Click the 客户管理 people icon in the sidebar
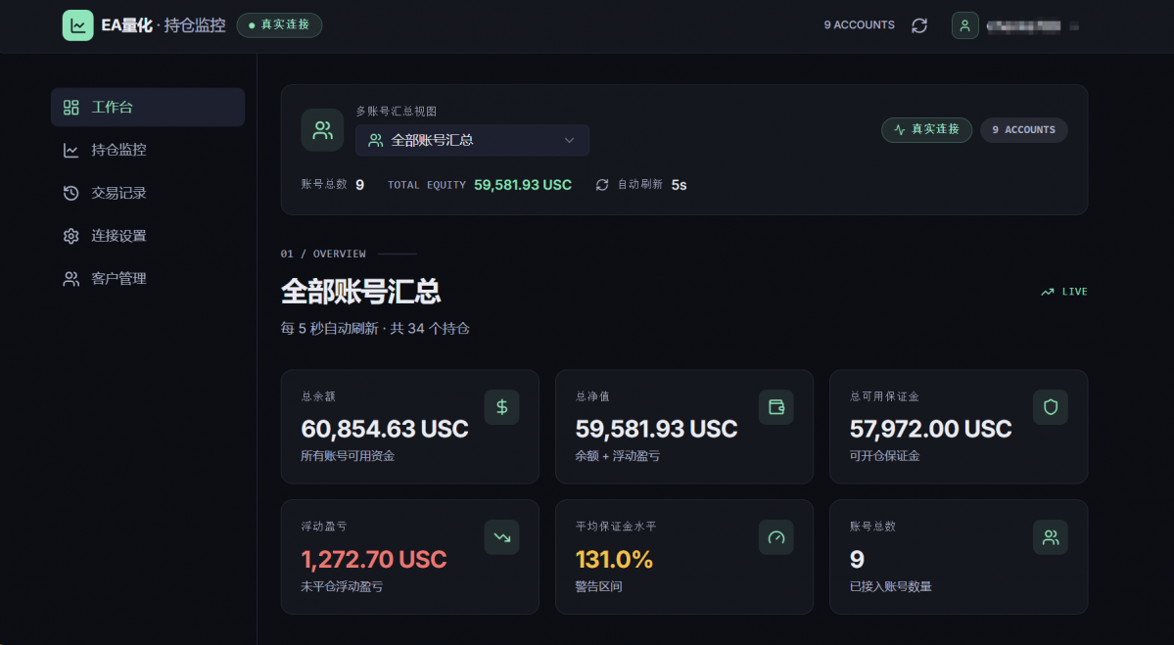1174x645 pixels. point(71,279)
